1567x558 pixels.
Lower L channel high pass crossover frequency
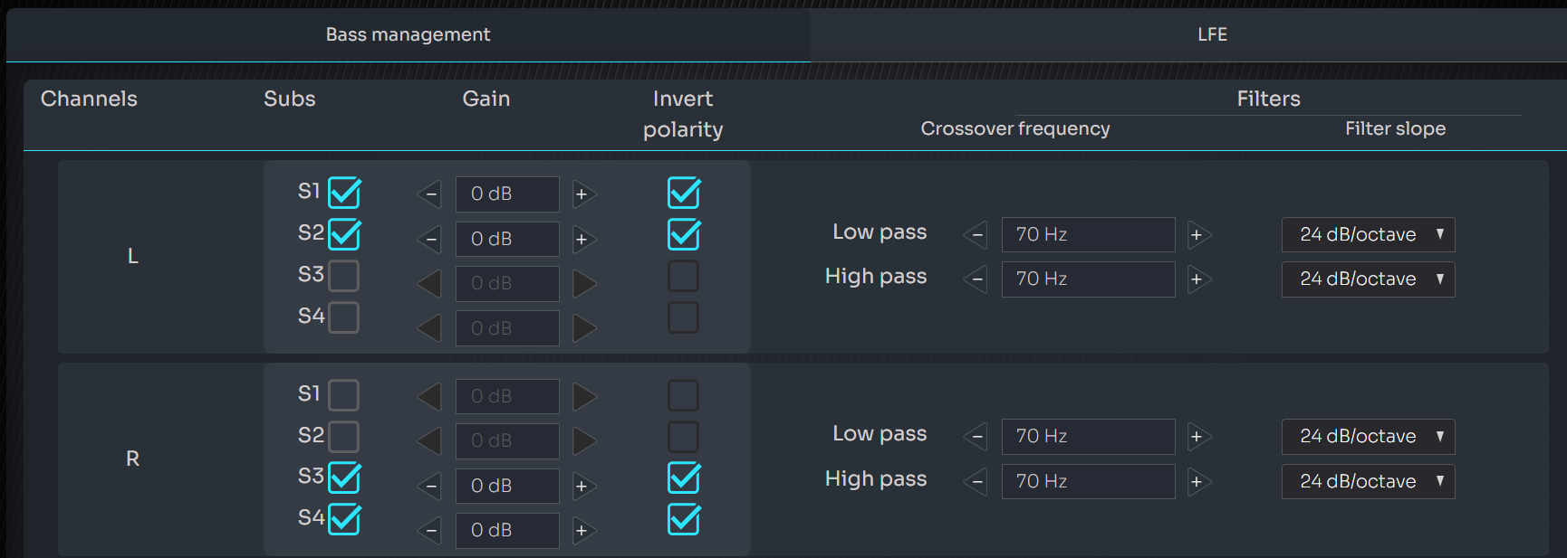(976, 279)
